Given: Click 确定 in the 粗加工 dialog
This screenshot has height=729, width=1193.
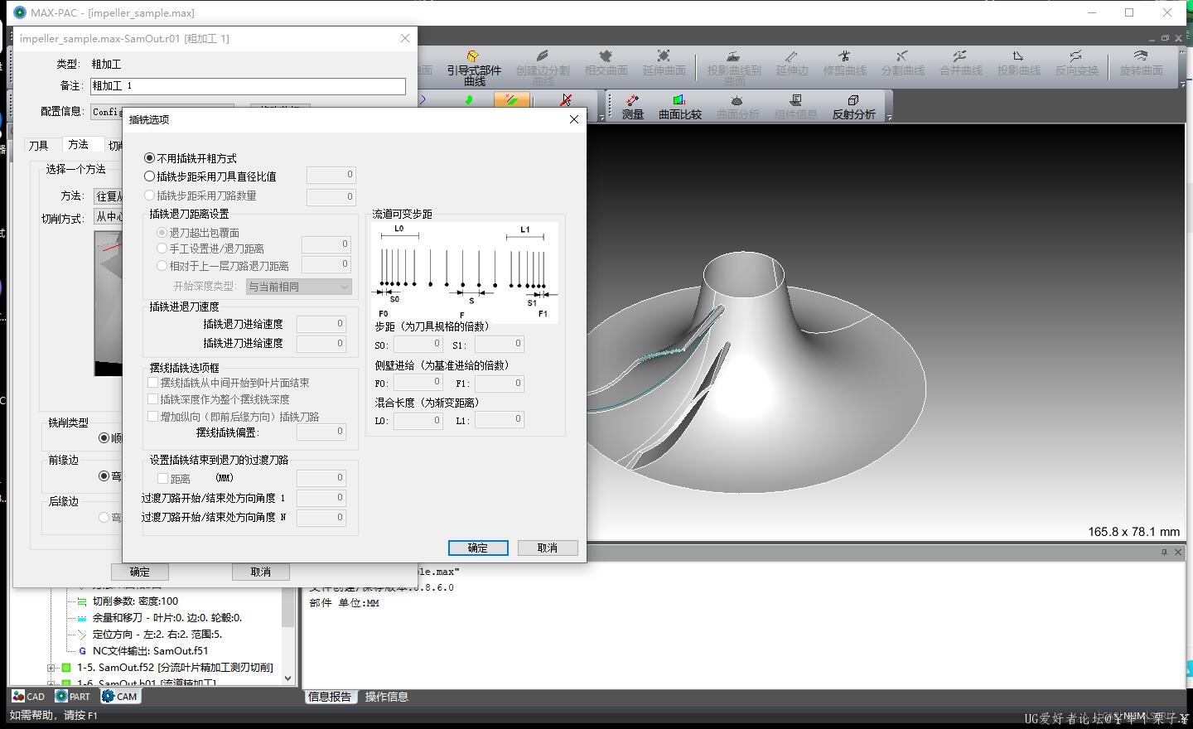Looking at the screenshot, I should pos(140,572).
